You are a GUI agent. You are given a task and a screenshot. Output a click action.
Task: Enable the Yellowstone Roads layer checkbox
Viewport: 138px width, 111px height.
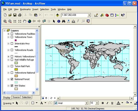tap(12, 50)
